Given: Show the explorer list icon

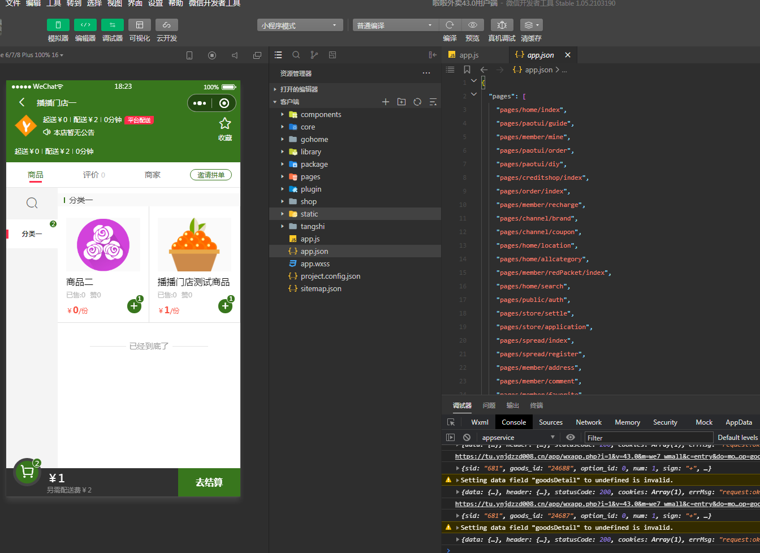Looking at the screenshot, I should (x=278, y=55).
